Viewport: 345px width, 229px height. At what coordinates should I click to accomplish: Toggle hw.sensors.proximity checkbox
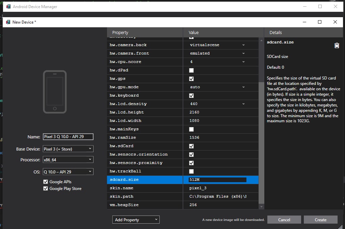(x=191, y=163)
